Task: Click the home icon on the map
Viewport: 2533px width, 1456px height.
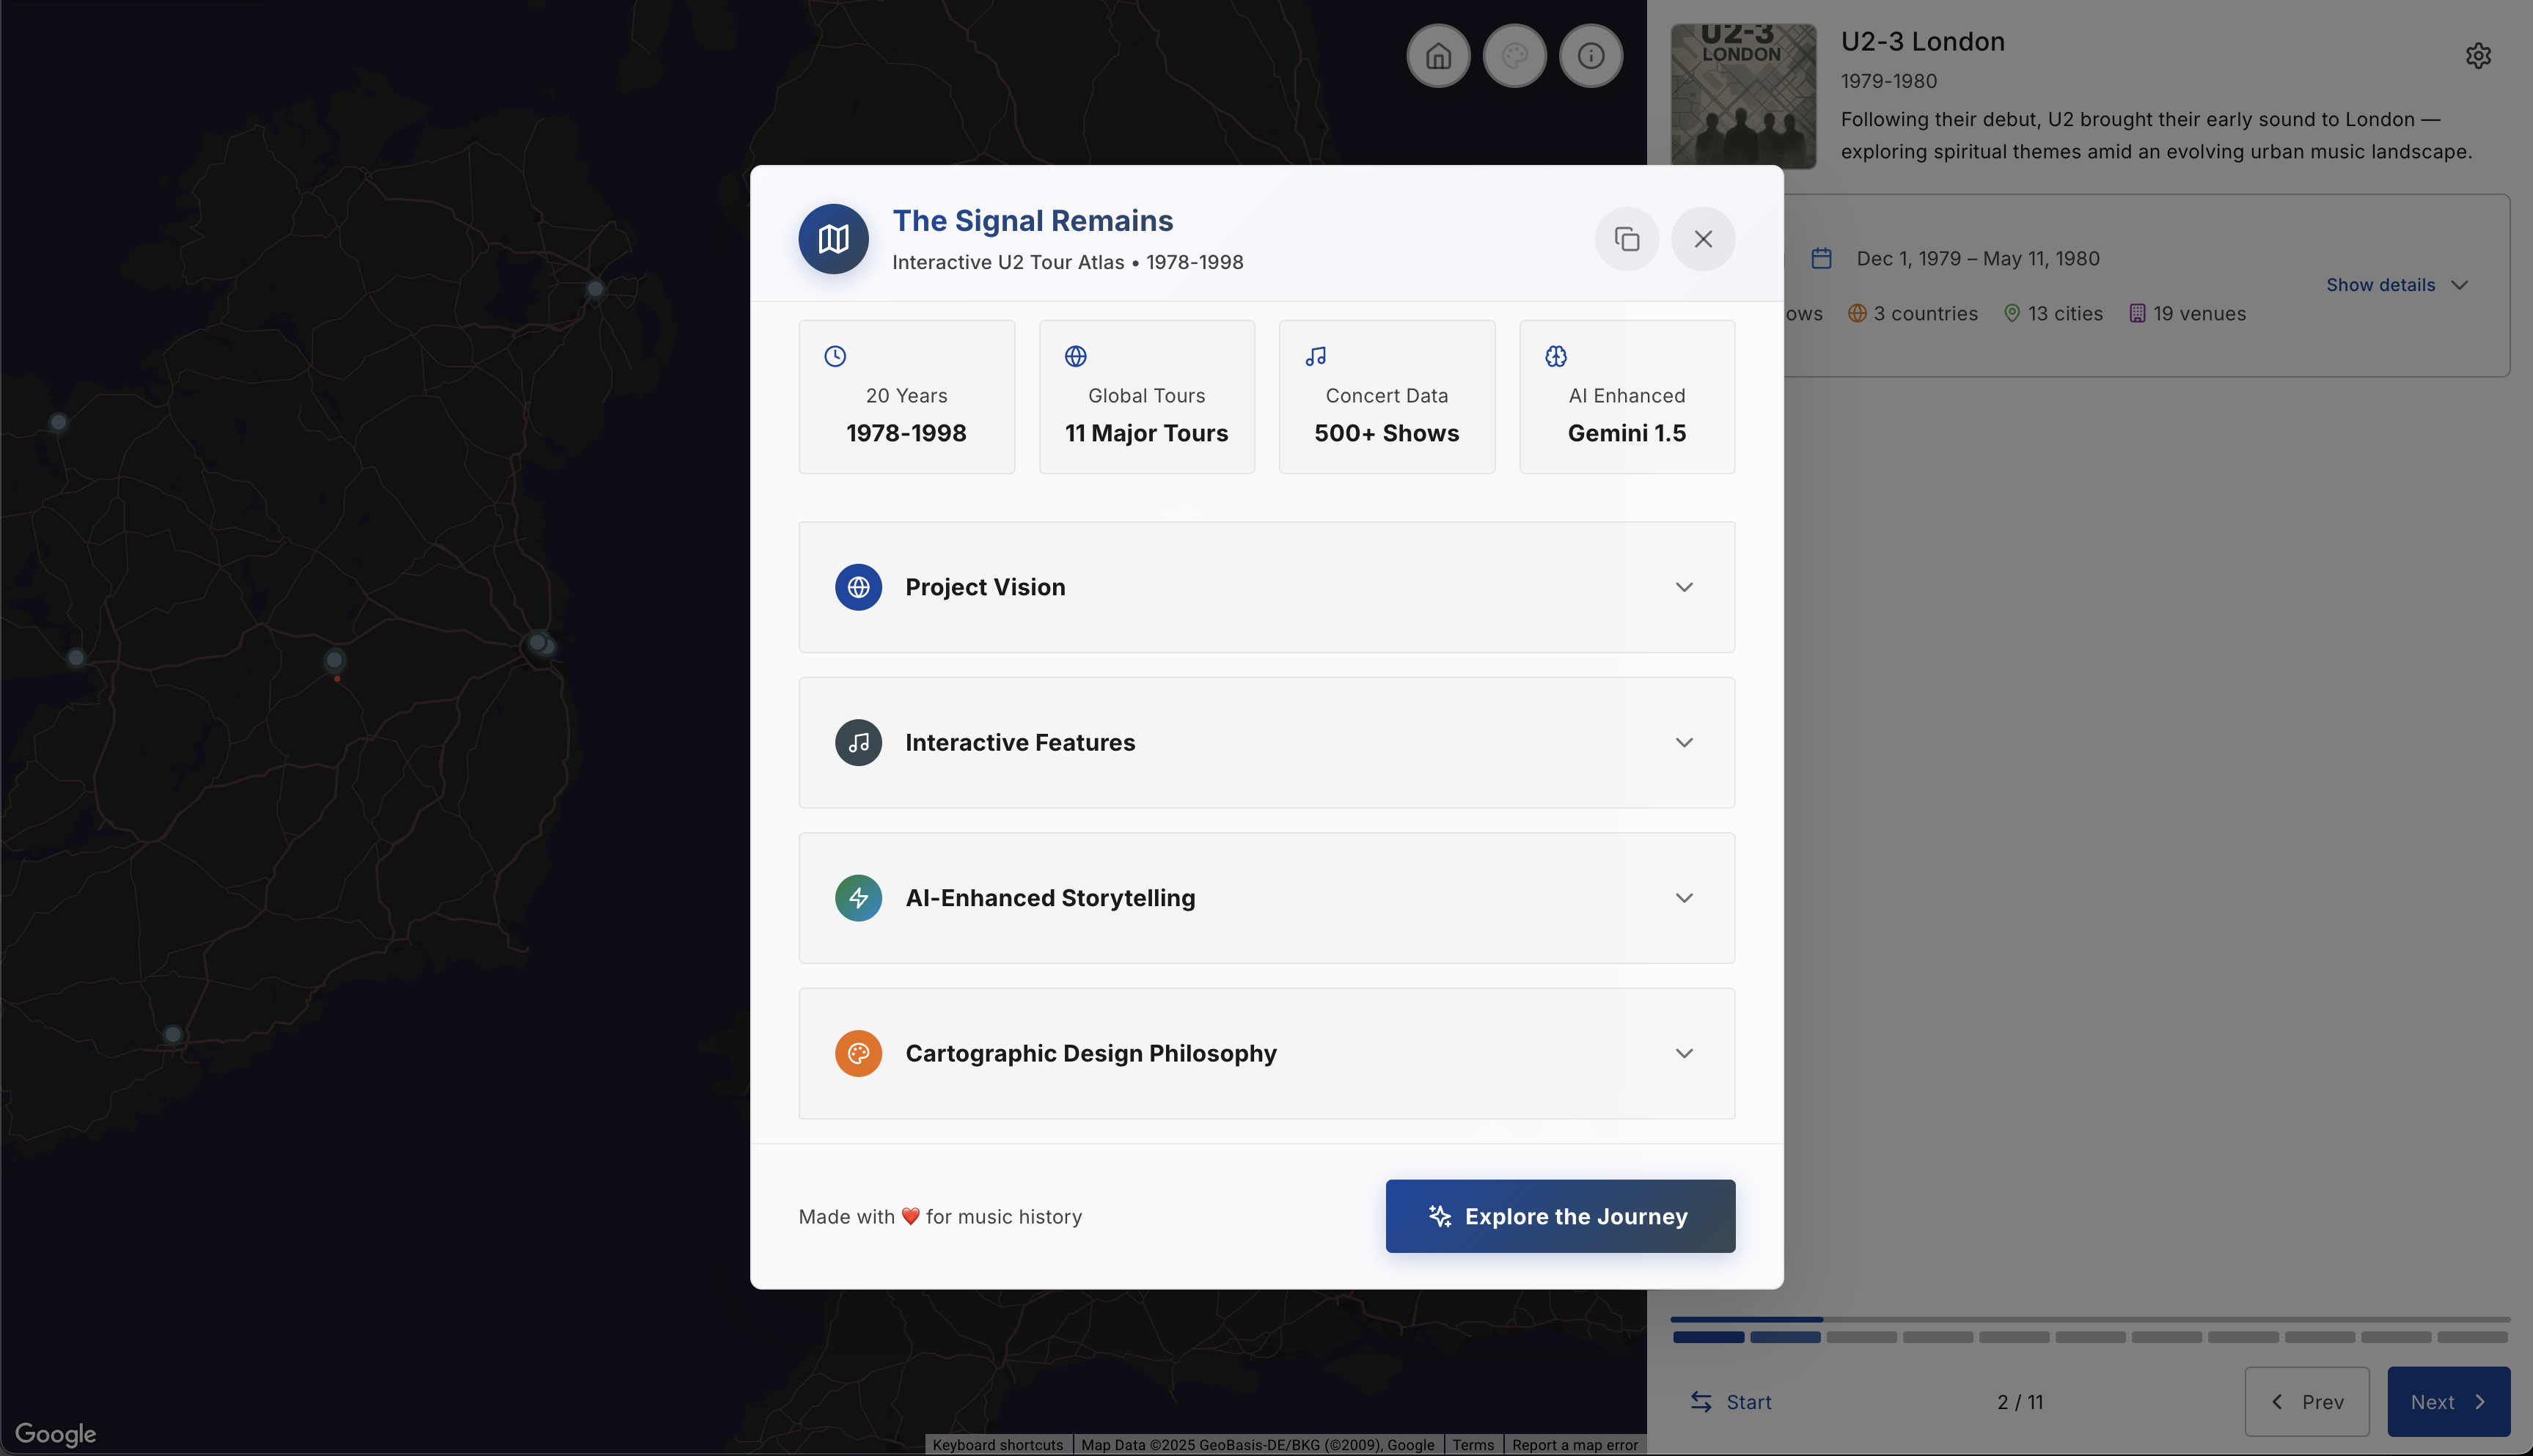Action: coord(1438,56)
